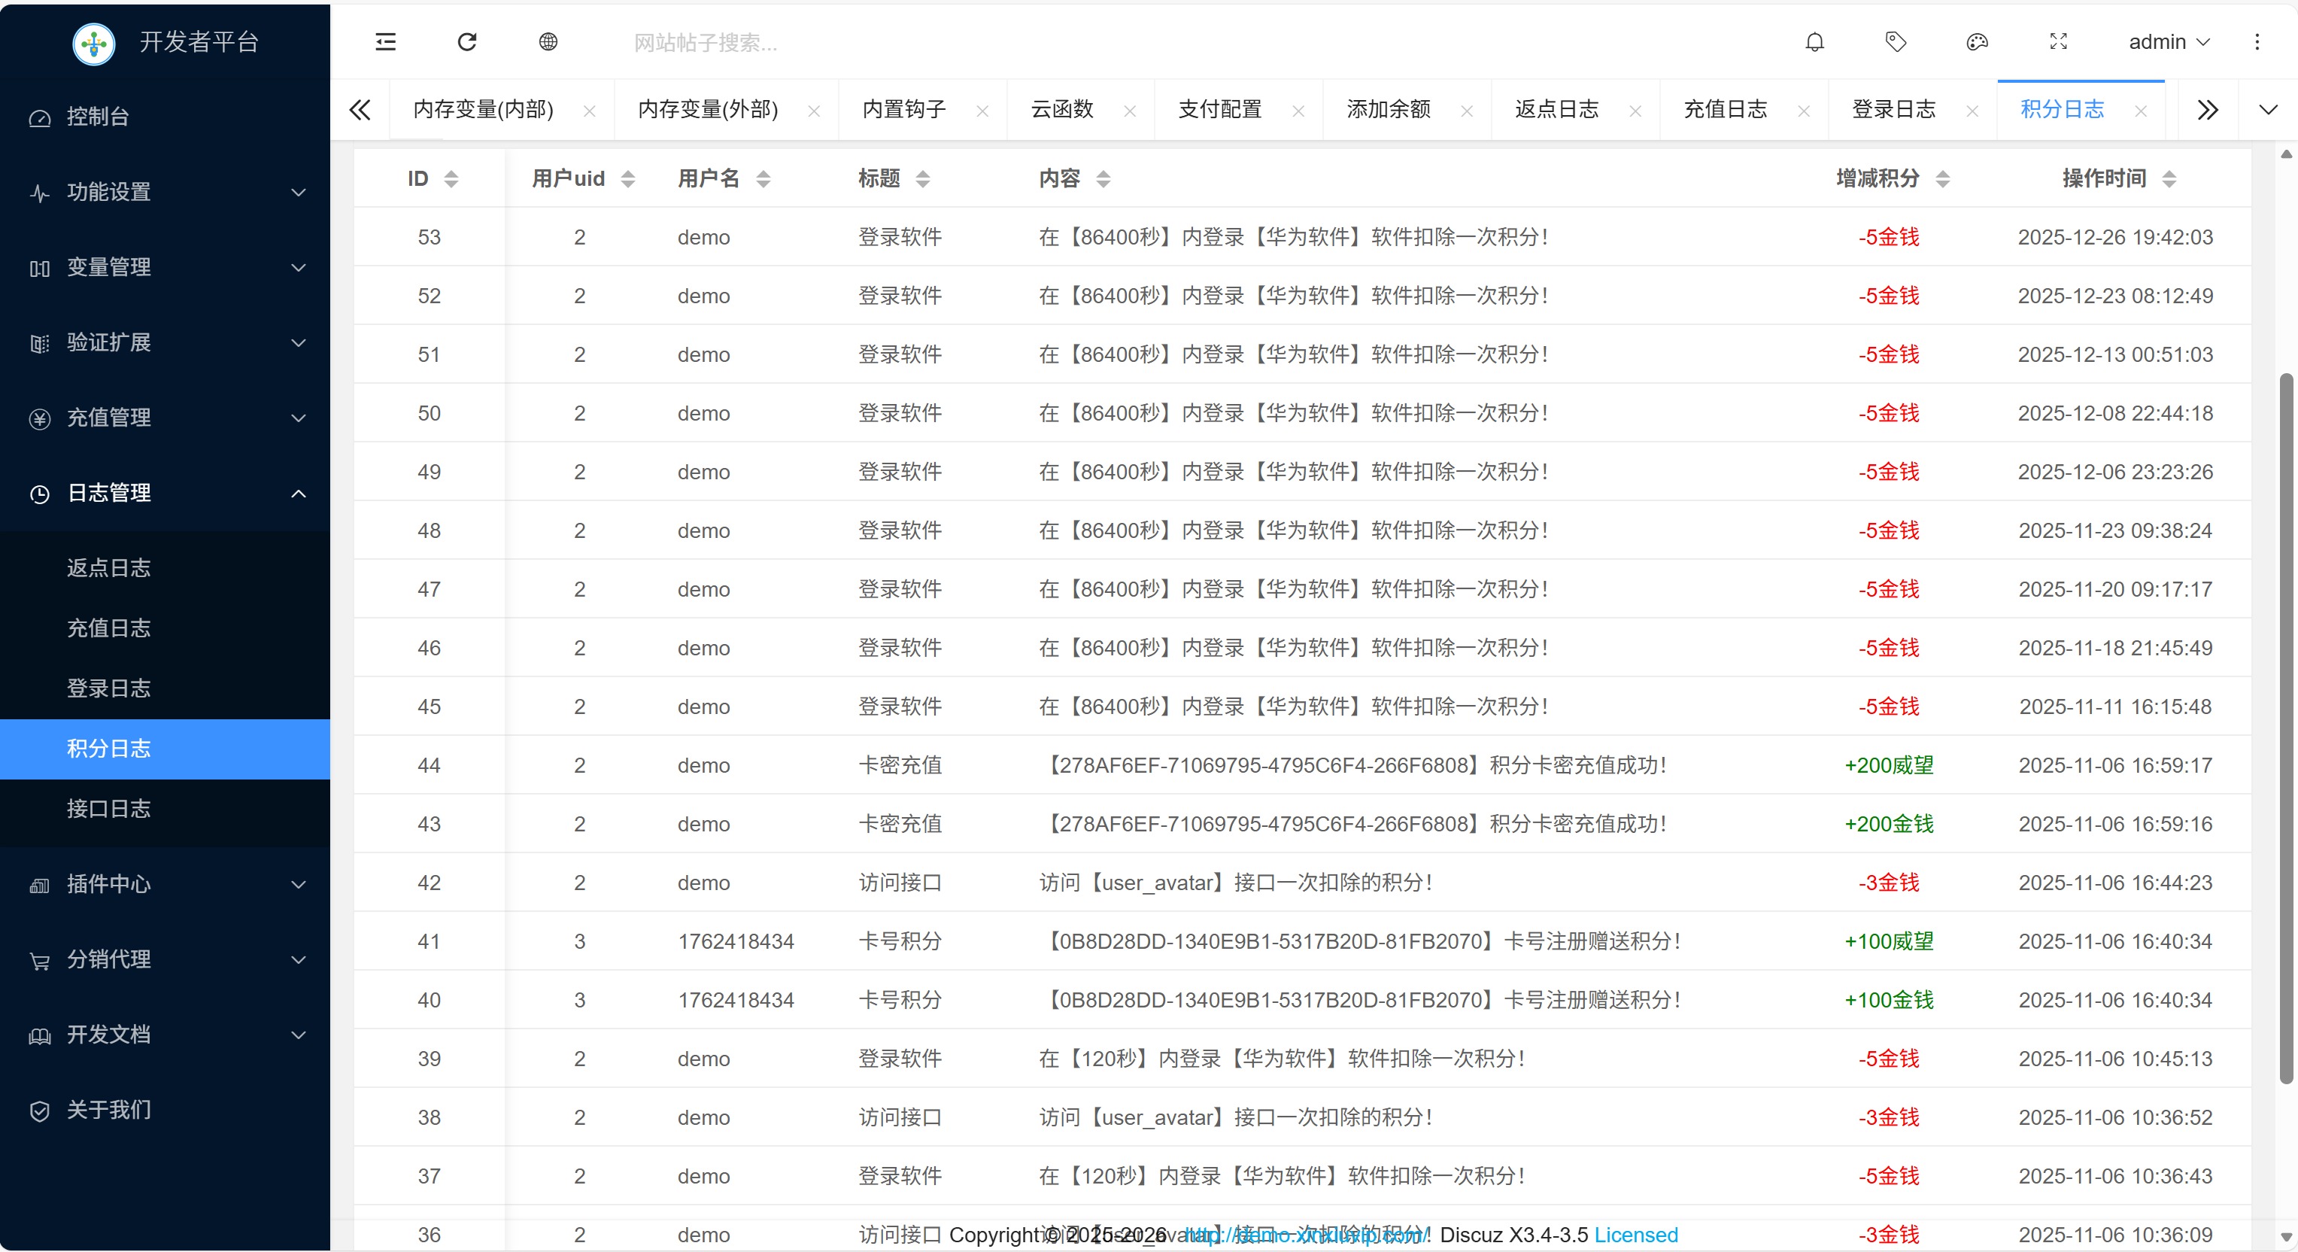Click the Licensed footer link

click(x=1636, y=1234)
